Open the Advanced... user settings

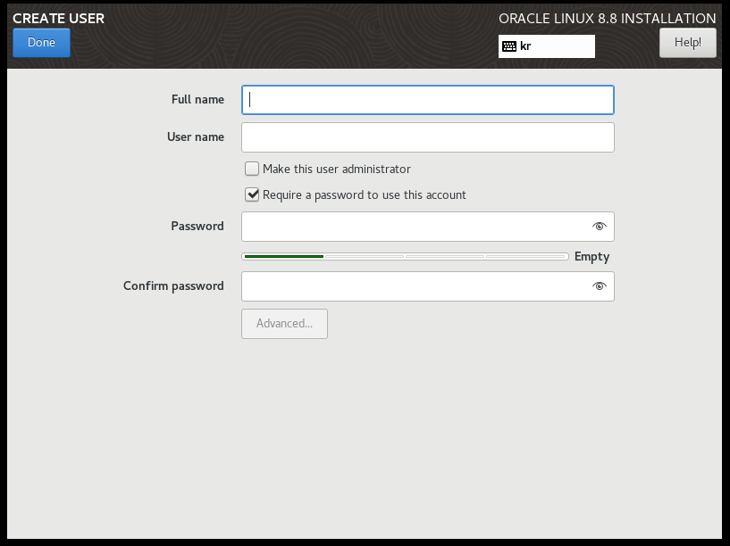[284, 324]
